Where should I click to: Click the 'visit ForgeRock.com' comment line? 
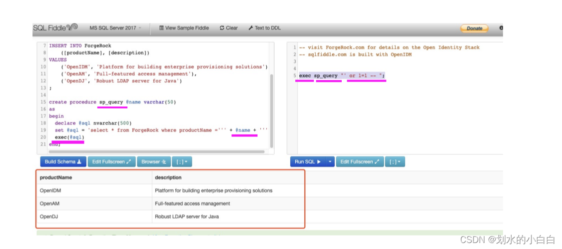point(389,47)
